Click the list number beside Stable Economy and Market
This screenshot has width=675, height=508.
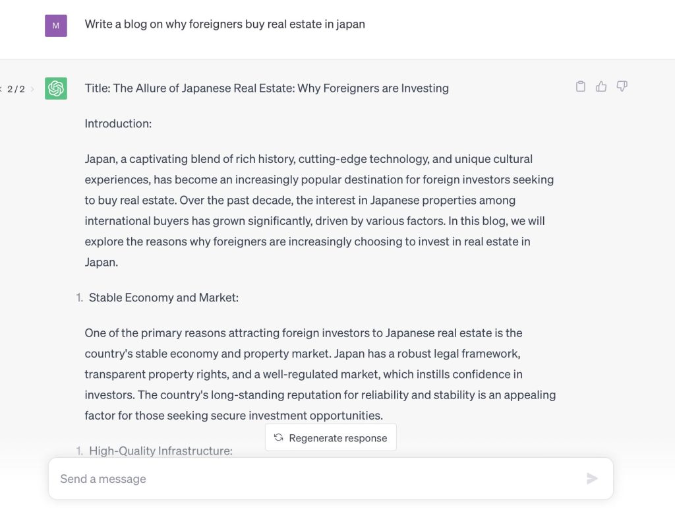(79, 298)
